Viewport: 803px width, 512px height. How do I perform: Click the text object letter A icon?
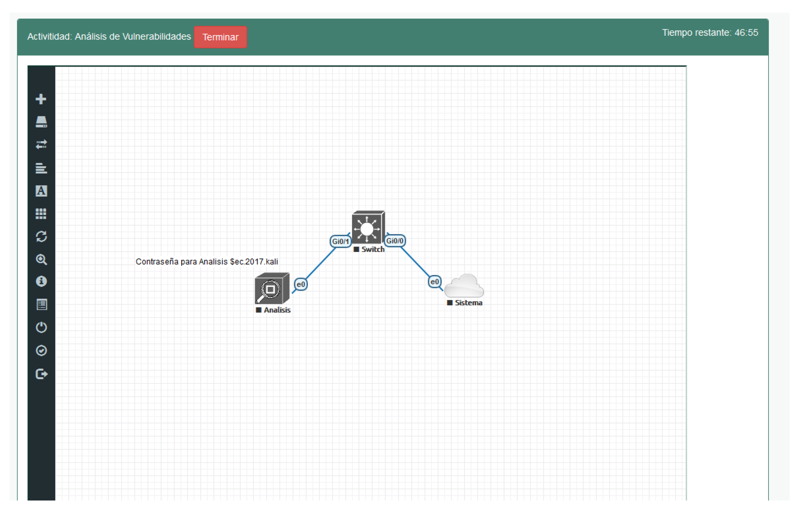point(41,191)
